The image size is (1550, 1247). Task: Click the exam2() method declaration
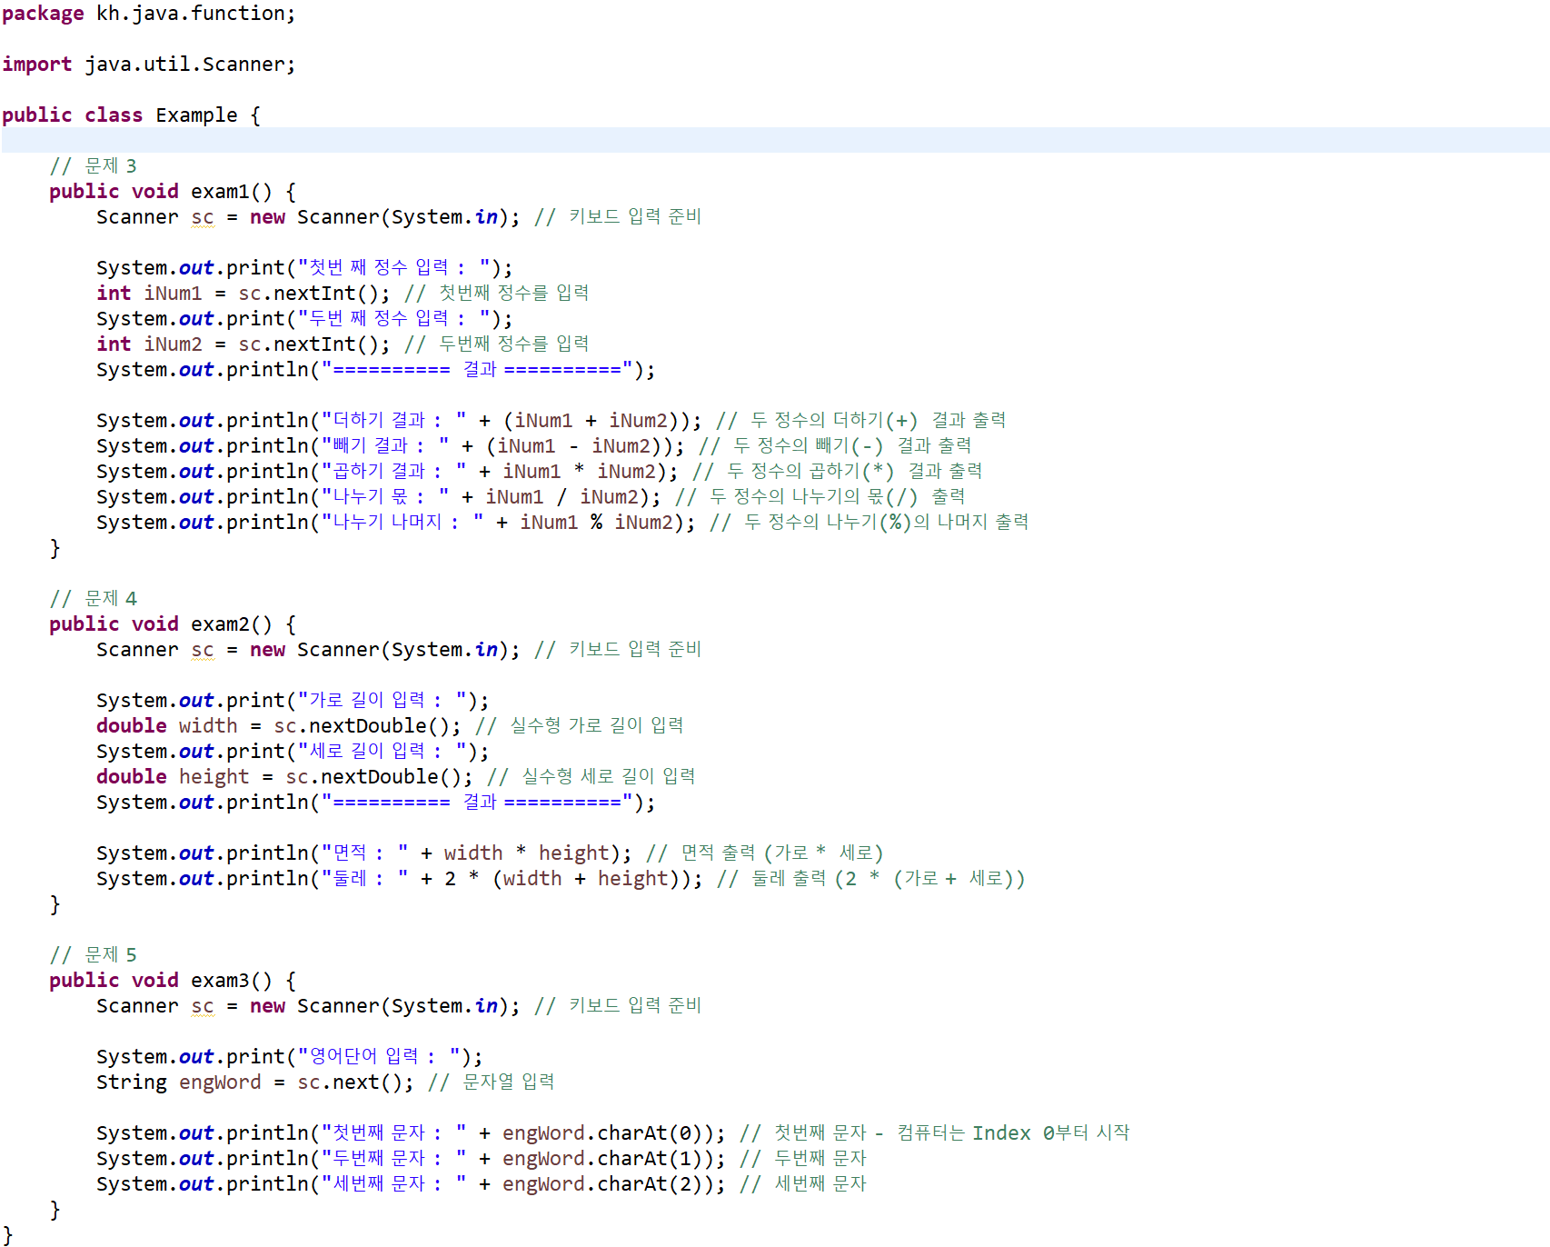[173, 624]
